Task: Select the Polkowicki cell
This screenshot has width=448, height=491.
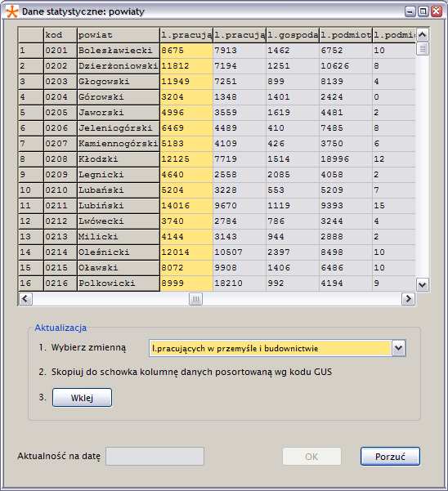Action: tap(119, 283)
